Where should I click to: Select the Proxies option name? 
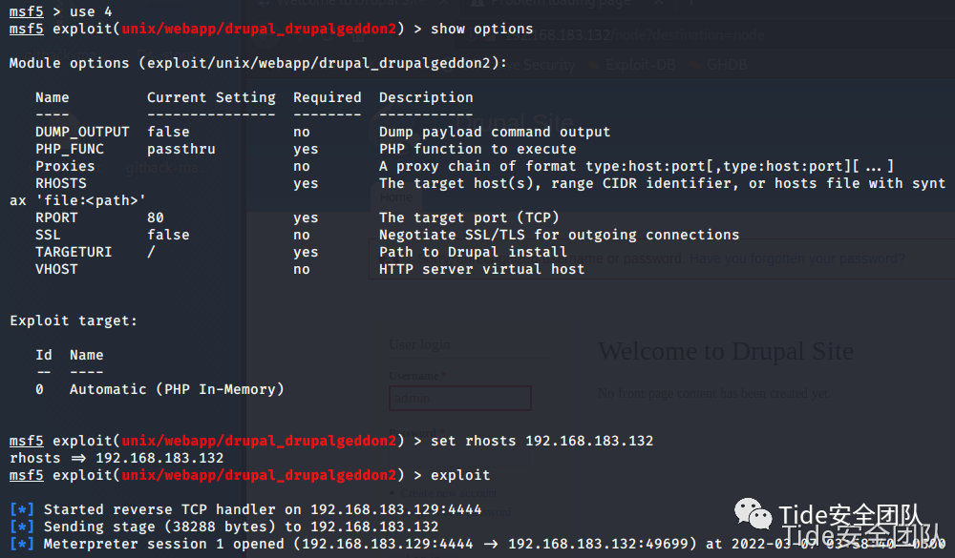[x=65, y=166]
